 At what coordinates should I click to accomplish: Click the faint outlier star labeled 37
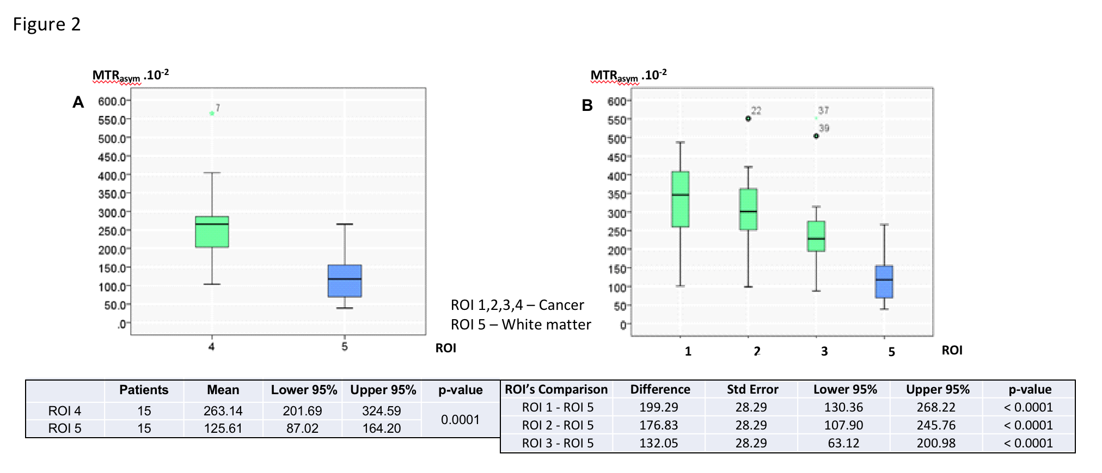816,118
